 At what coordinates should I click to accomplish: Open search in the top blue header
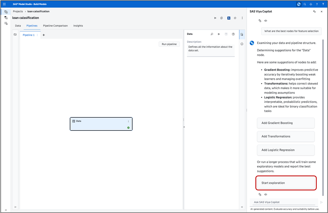click(x=305, y=4)
